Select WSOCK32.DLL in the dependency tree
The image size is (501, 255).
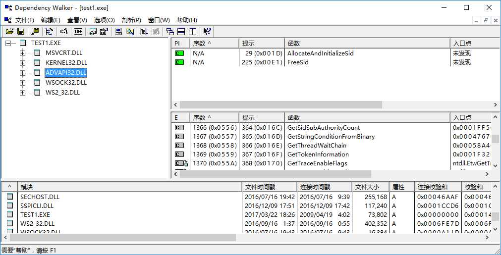point(66,83)
